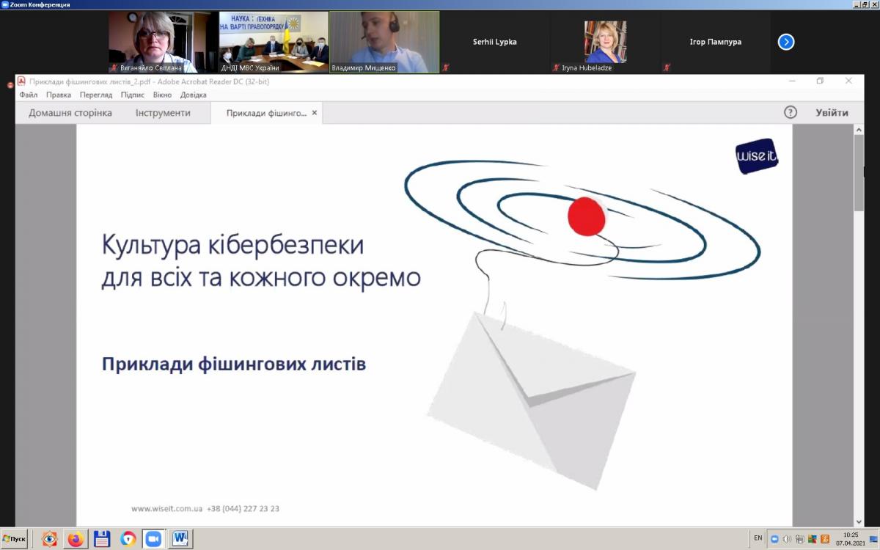Click the Acrobat PDF icon in title bar

21,81
